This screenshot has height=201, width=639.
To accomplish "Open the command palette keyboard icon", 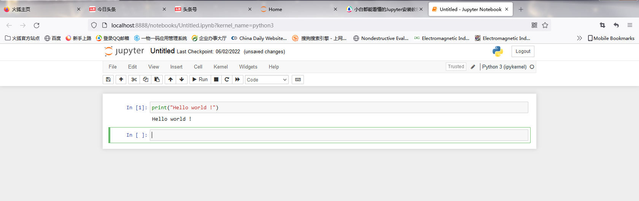I will click(298, 80).
